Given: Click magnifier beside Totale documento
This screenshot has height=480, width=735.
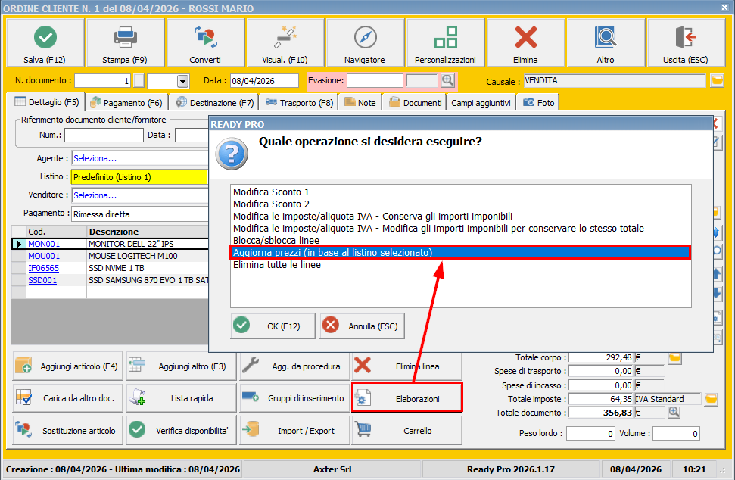Looking at the screenshot, I should click(674, 413).
